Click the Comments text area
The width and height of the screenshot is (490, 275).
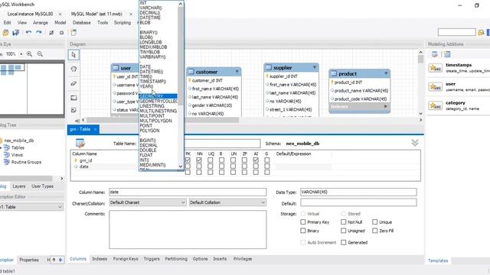point(188,229)
